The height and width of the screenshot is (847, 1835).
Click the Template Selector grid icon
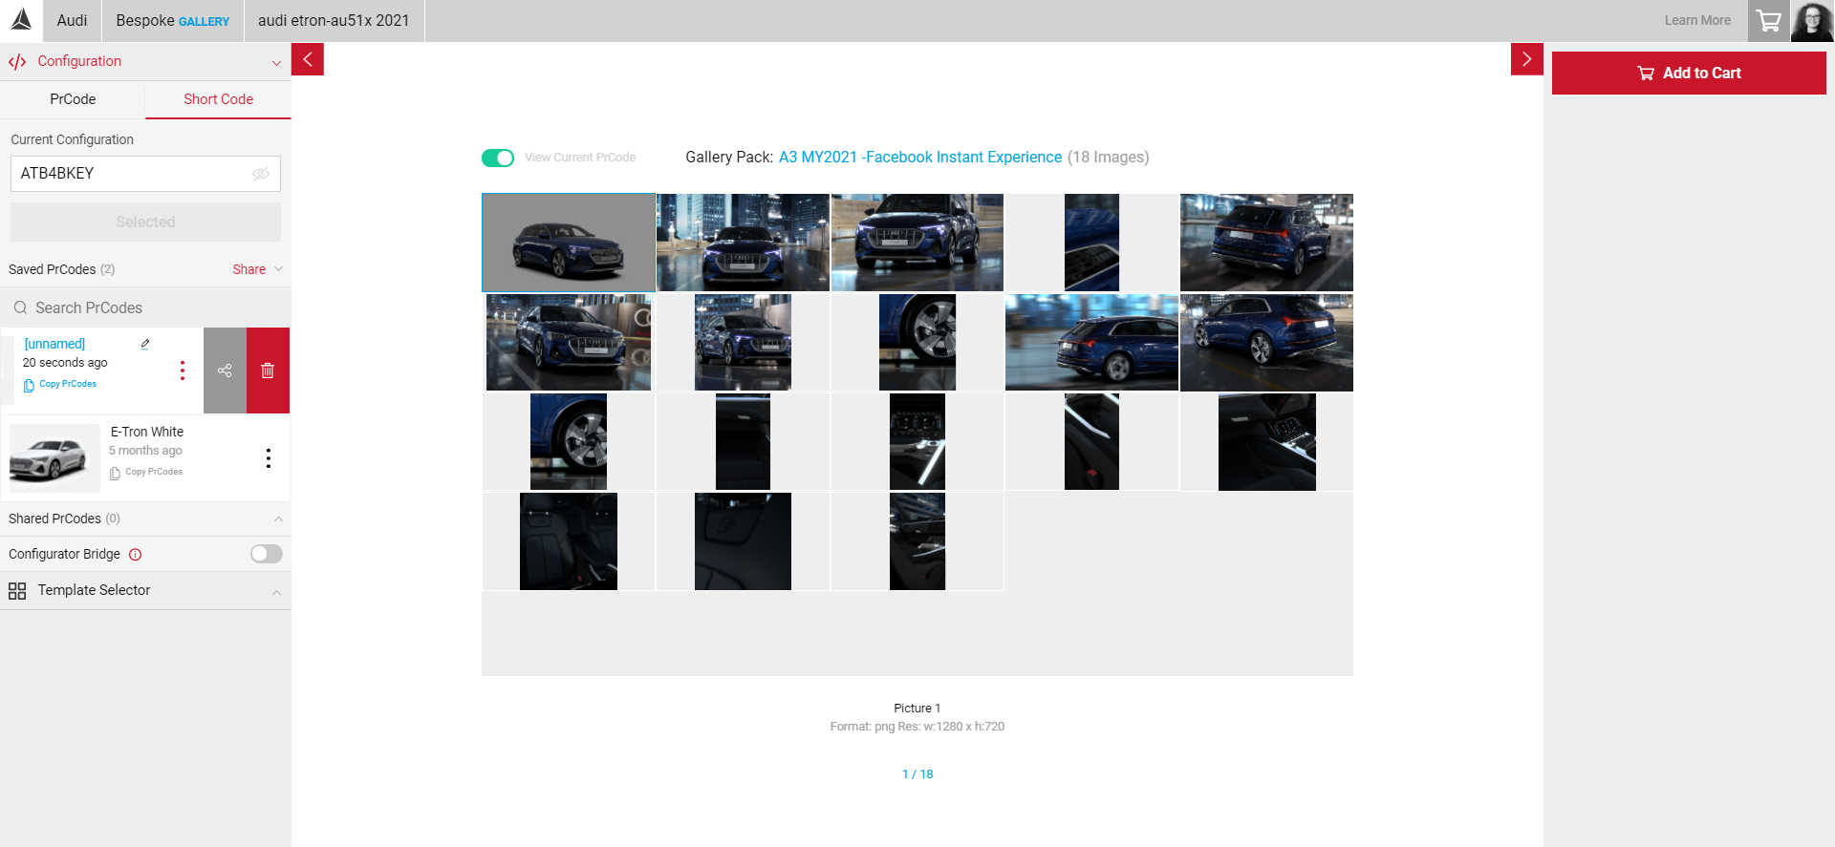(17, 591)
